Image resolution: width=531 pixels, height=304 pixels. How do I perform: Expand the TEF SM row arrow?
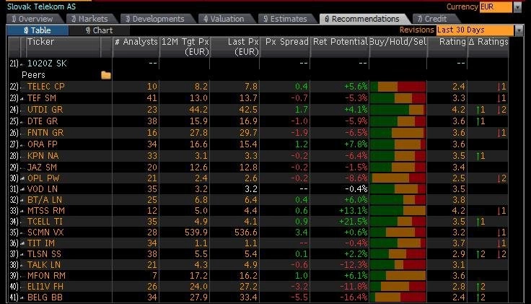pos(22,99)
